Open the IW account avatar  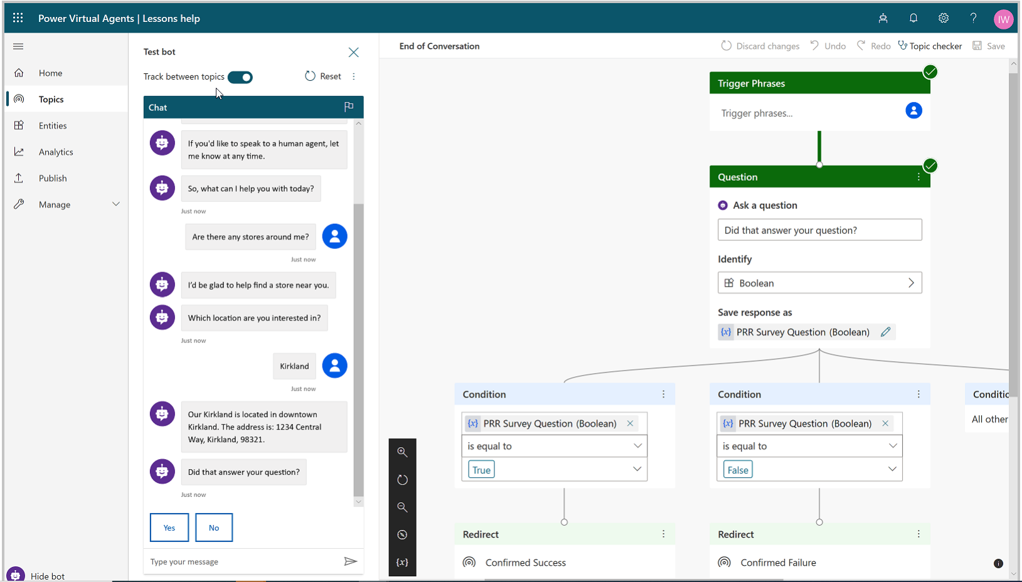1004,19
